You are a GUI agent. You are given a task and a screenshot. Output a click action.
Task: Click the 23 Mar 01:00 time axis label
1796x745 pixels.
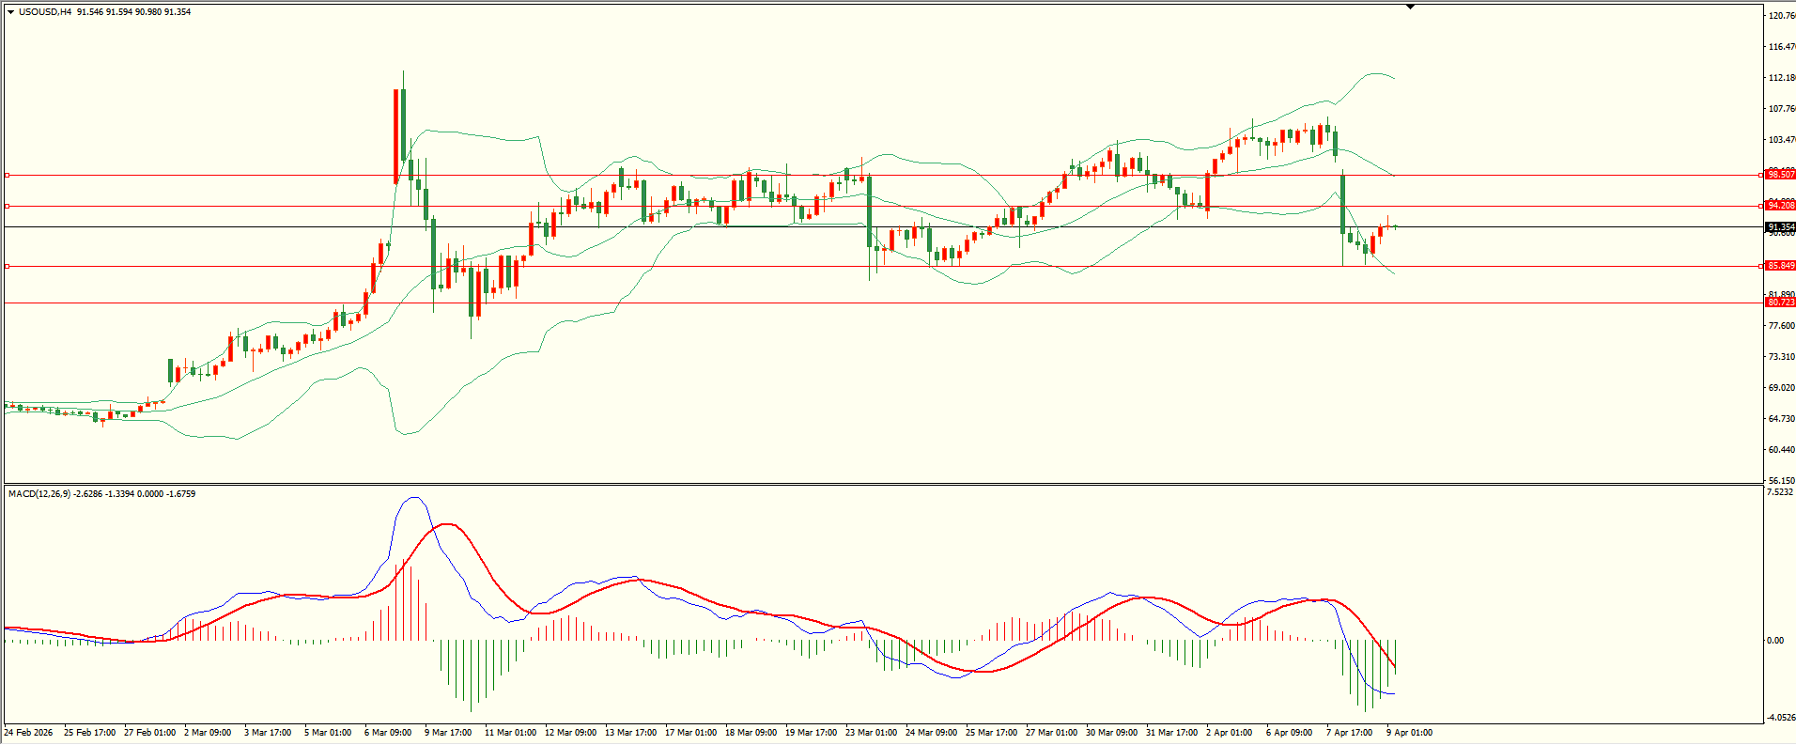pyautogui.click(x=871, y=733)
